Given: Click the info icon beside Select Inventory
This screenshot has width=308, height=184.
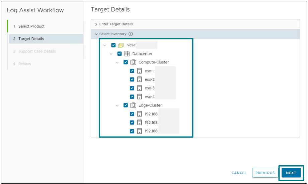Looking at the screenshot, I should pos(131,34).
